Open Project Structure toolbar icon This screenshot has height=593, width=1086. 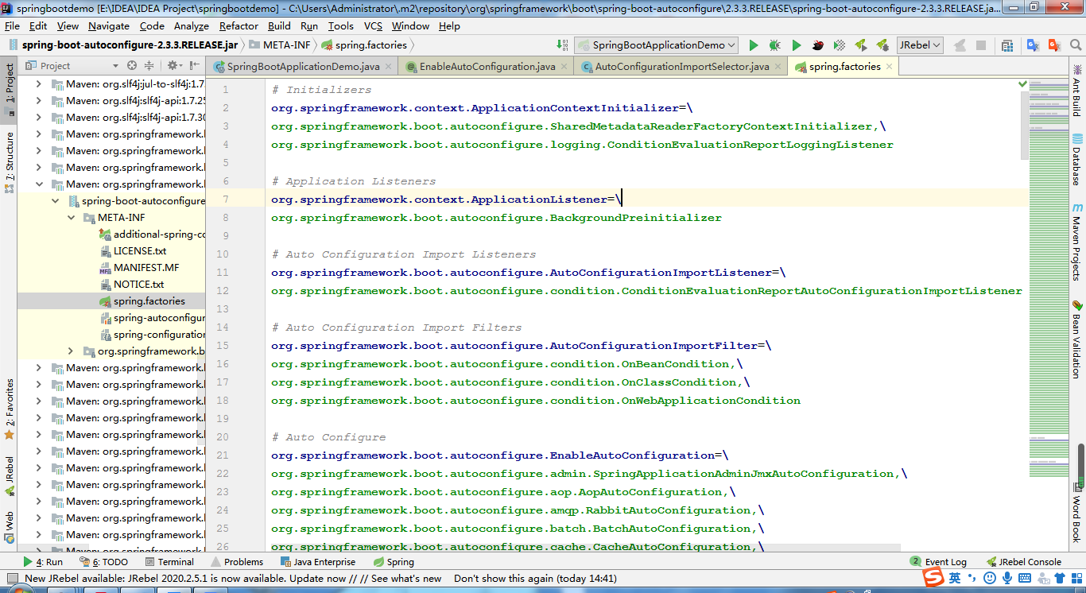pyautogui.click(x=1007, y=45)
